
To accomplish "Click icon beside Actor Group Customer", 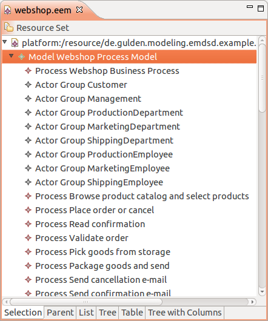I will point(28,85).
